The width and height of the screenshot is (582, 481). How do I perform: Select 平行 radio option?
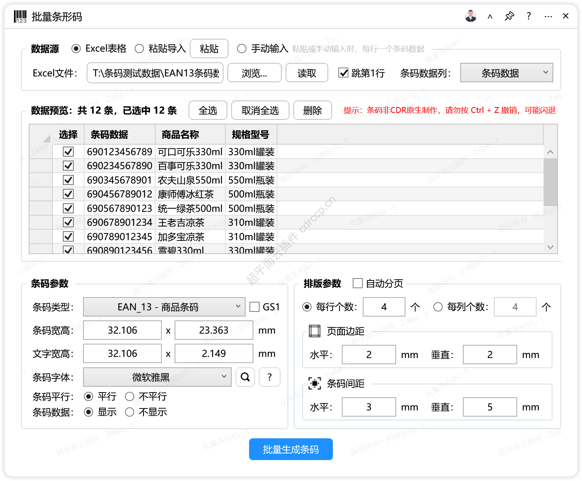point(100,396)
